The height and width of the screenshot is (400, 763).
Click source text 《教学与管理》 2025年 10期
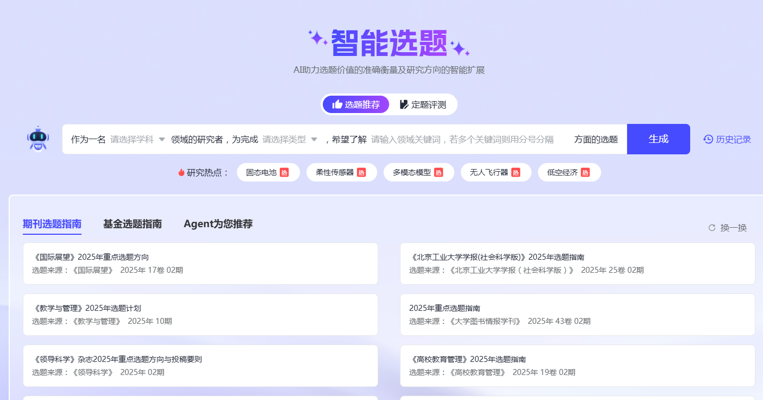click(x=102, y=321)
